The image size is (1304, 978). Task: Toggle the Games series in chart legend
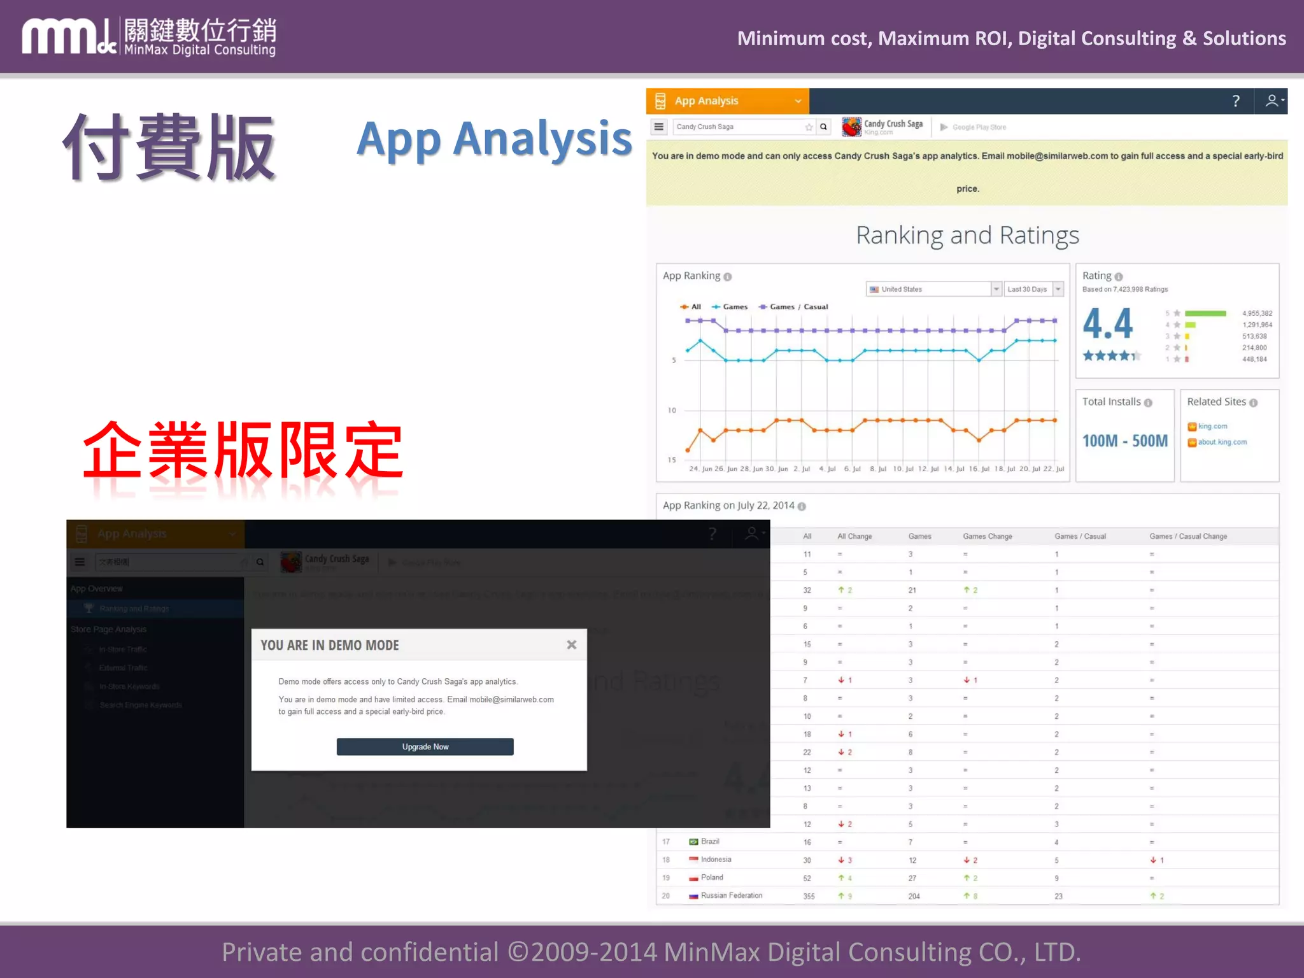coord(730,307)
